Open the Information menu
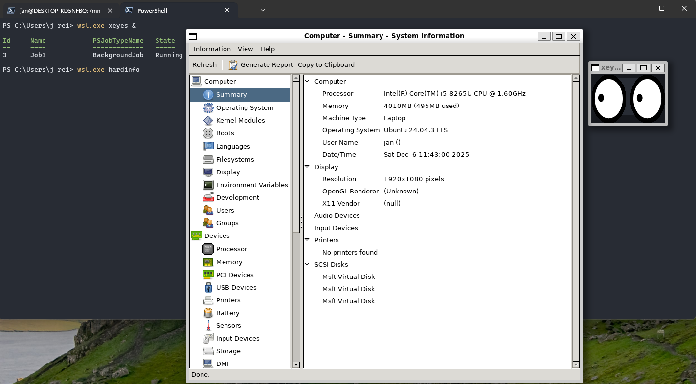 (x=212, y=49)
